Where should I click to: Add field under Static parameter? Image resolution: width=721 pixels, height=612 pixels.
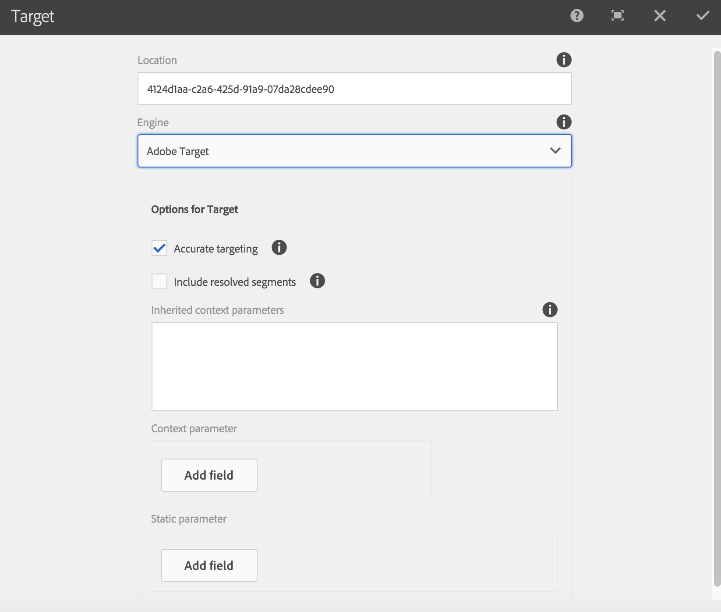pyautogui.click(x=209, y=566)
